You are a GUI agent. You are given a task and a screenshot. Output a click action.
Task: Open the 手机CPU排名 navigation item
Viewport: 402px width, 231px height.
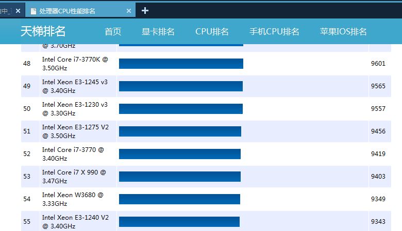(274, 32)
